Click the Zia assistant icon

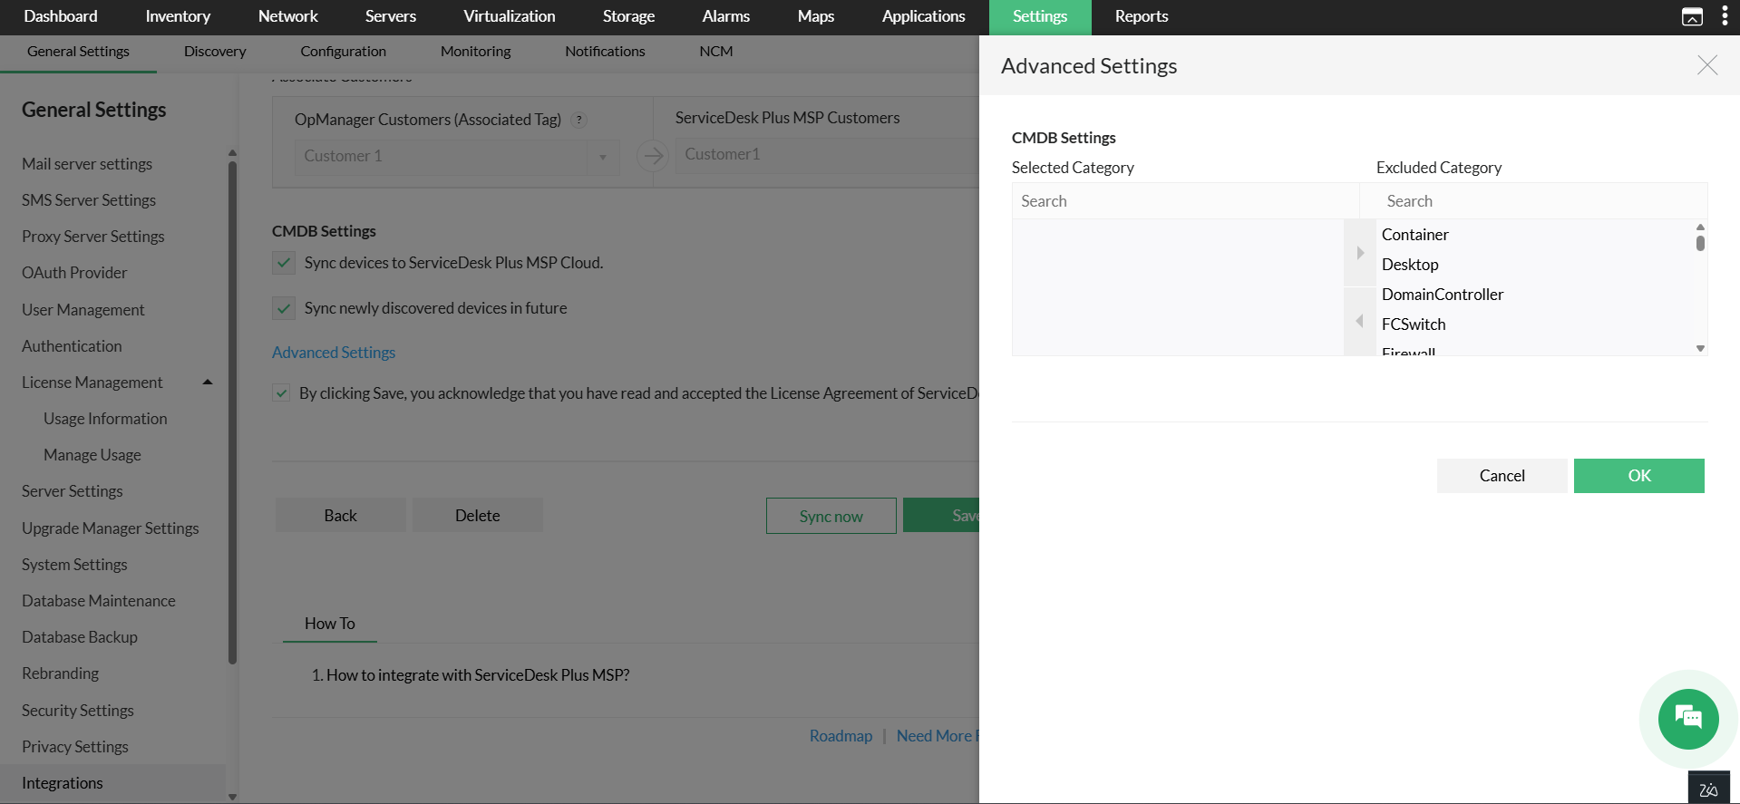tap(1708, 789)
